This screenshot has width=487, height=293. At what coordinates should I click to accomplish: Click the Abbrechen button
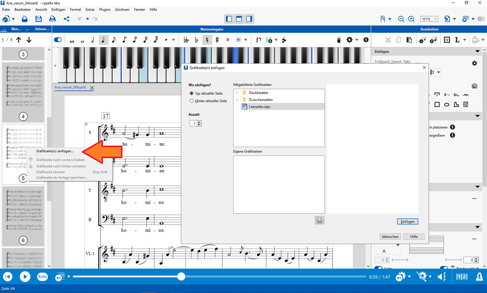(390, 236)
